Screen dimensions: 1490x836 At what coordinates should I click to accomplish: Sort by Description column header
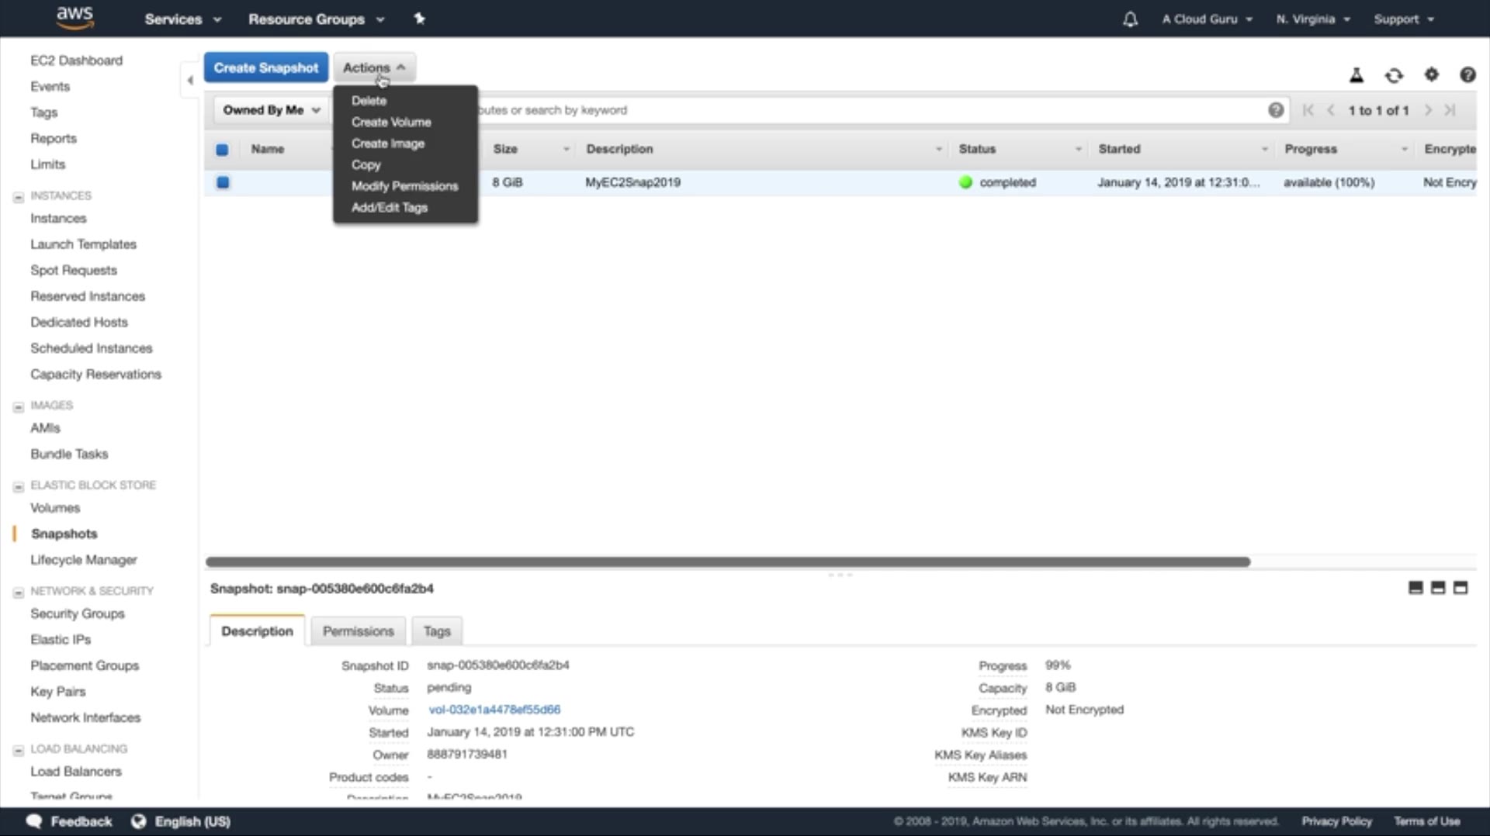[619, 149]
